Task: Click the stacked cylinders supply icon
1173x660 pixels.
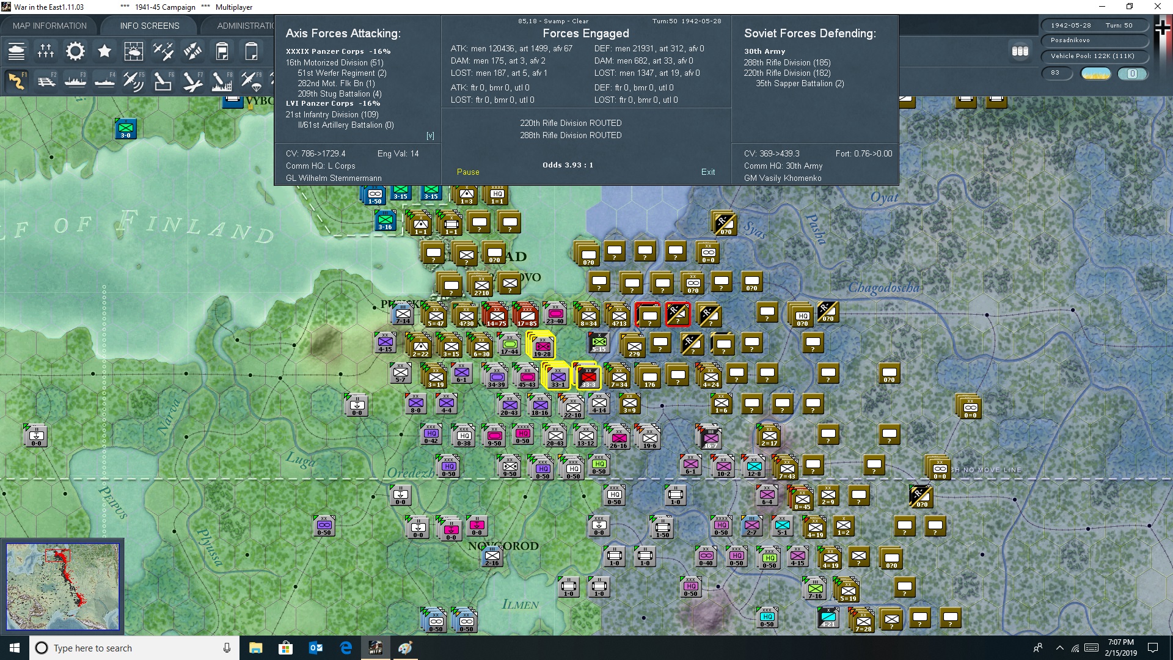Action: [1020, 51]
